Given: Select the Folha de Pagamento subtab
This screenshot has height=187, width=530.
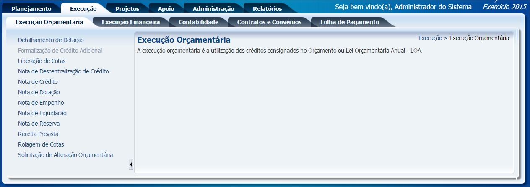Looking at the screenshot, I should pyautogui.click(x=349, y=22).
